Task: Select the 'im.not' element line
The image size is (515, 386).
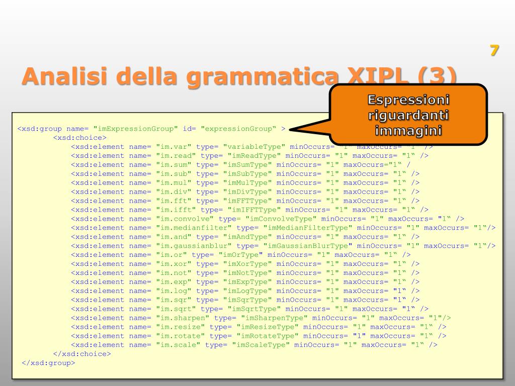Action: [x=245, y=273]
